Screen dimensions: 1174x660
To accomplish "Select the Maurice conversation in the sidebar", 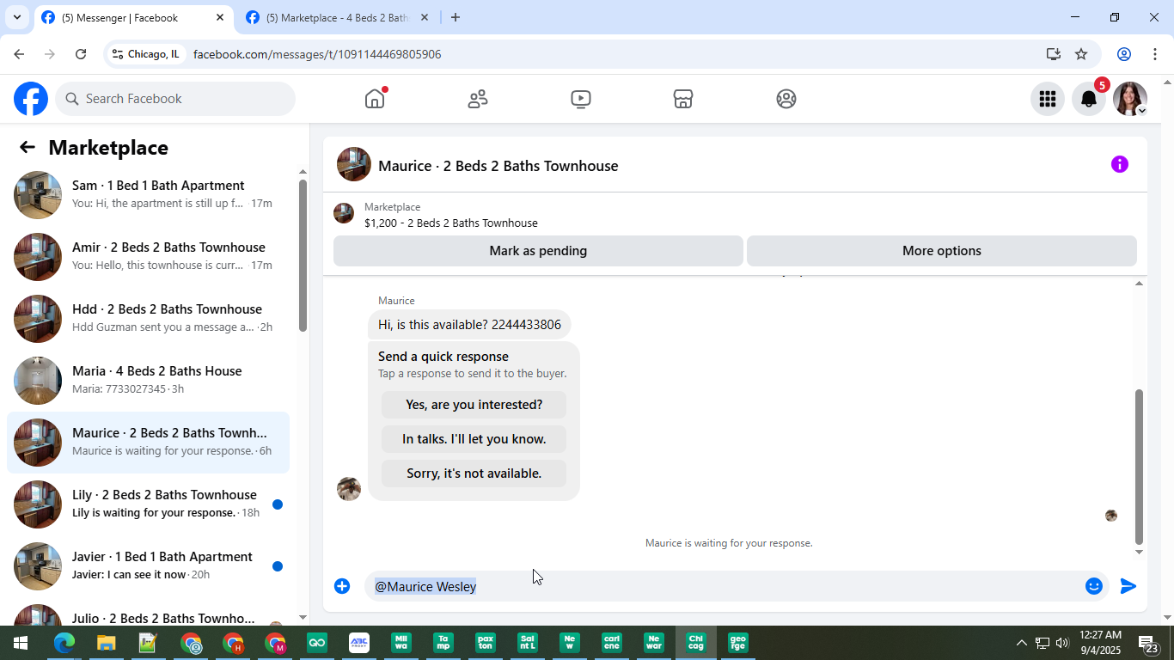I will click(x=148, y=443).
